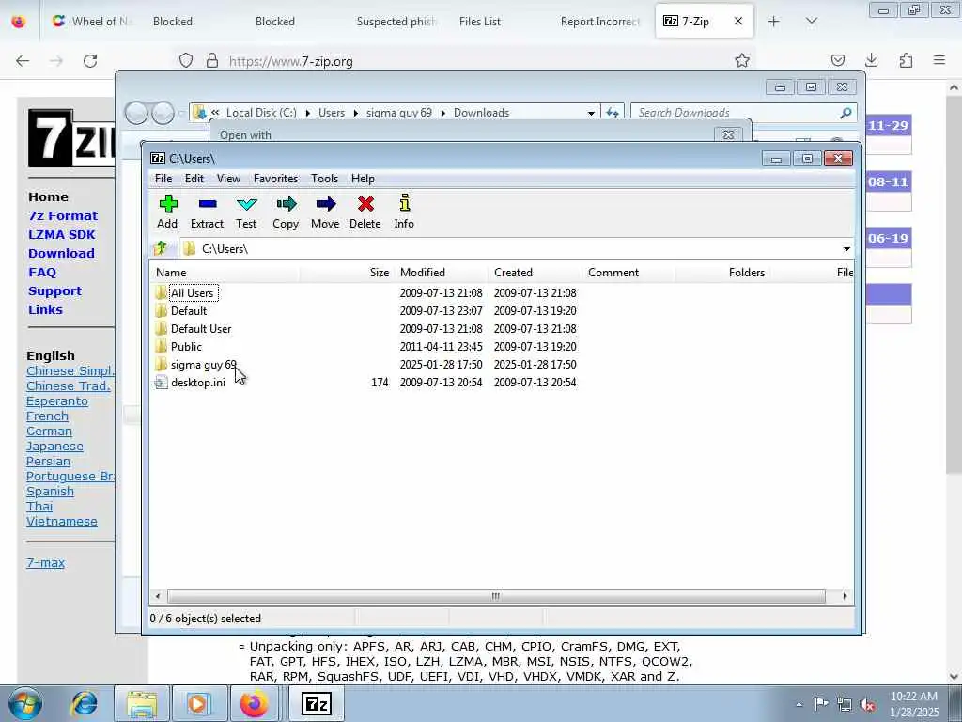Click the Delete toolbar icon
The width and height of the screenshot is (962, 722).
coord(365,212)
